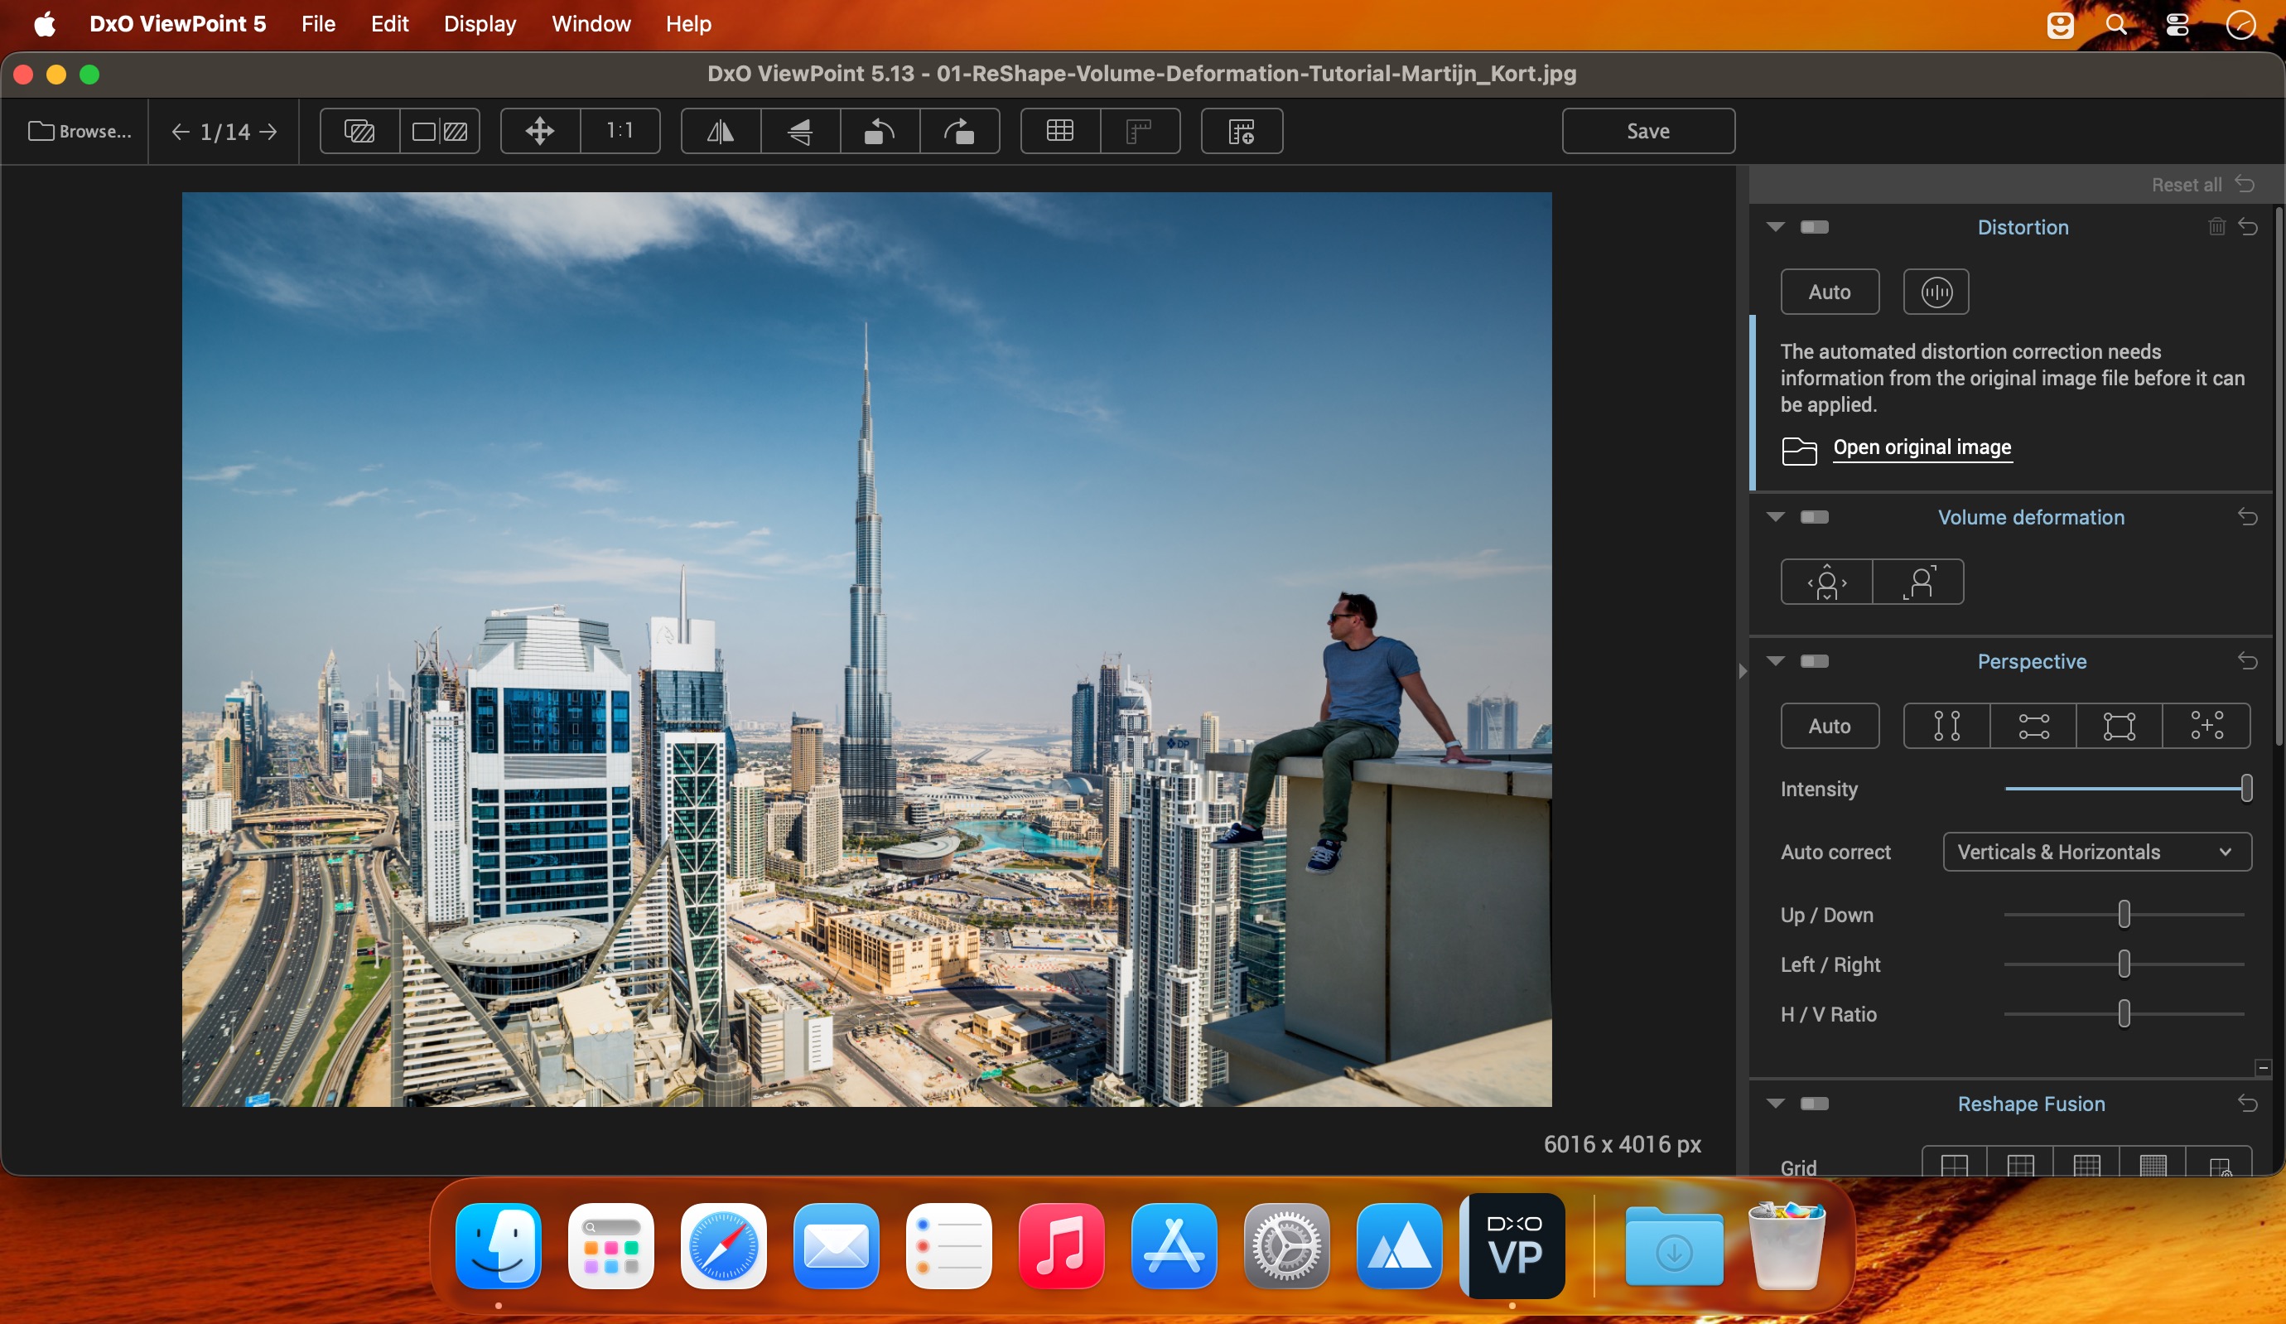Open the Apple menu
Screen dimensions: 2286x1324
45,23
